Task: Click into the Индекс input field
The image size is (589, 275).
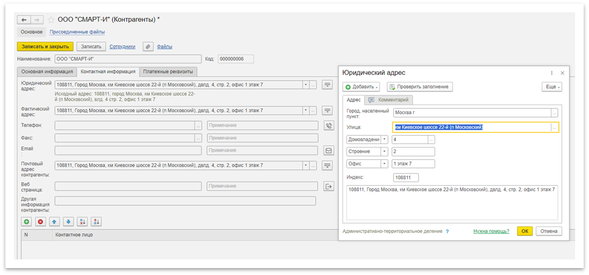Action: pyautogui.click(x=406, y=178)
